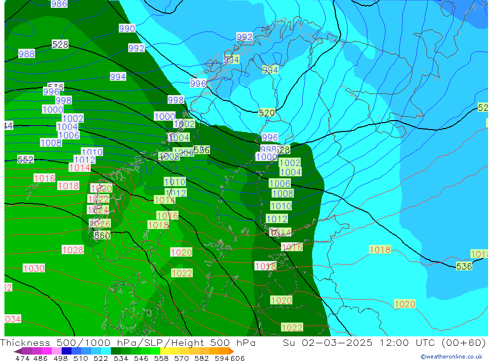Viewport: 493px width, 361px height.
Task: Click the 510 legend scale value
Action: pyautogui.click(x=81, y=358)
